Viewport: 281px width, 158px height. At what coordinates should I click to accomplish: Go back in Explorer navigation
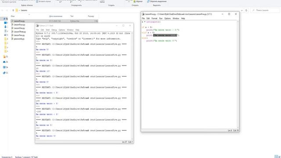(3, 11)
